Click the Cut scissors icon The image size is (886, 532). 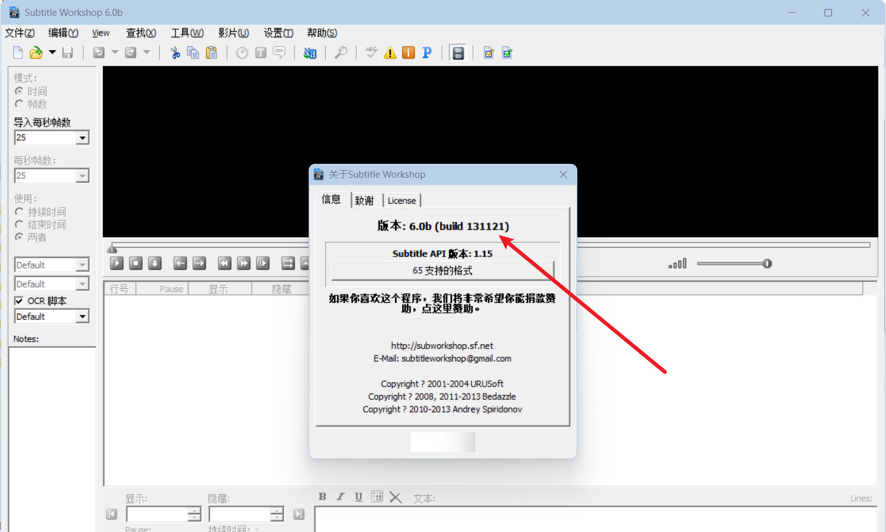pyautogui.click(x=175, y=53)
